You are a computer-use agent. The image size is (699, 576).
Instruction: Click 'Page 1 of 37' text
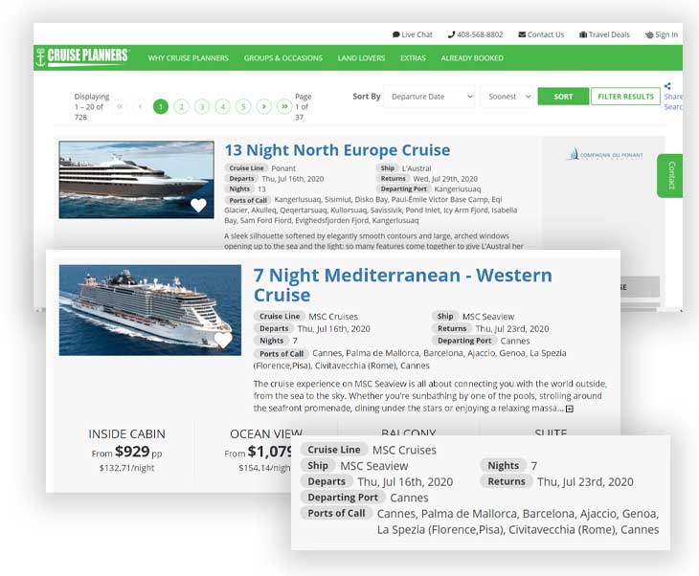[304, 107]
